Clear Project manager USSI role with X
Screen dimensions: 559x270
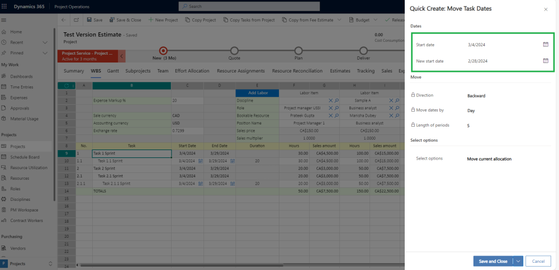[330, 108]
